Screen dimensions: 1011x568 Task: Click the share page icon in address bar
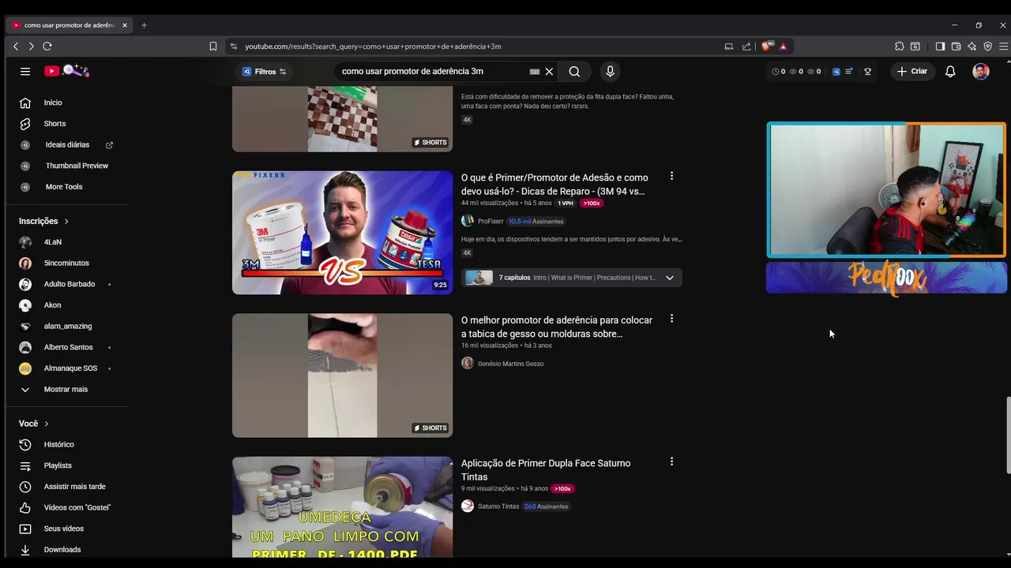[746, 47]
